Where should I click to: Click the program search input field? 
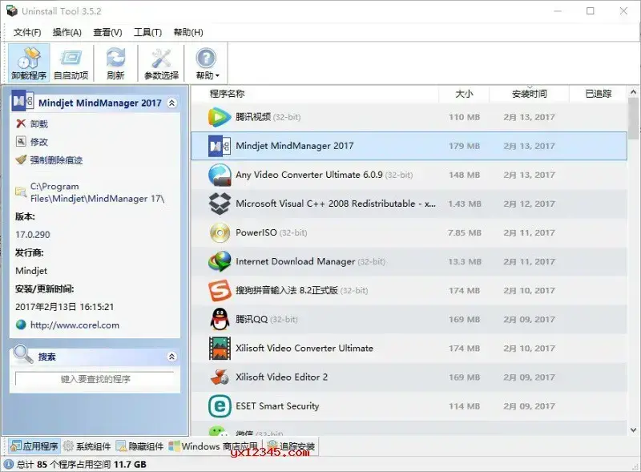(95, 379)
